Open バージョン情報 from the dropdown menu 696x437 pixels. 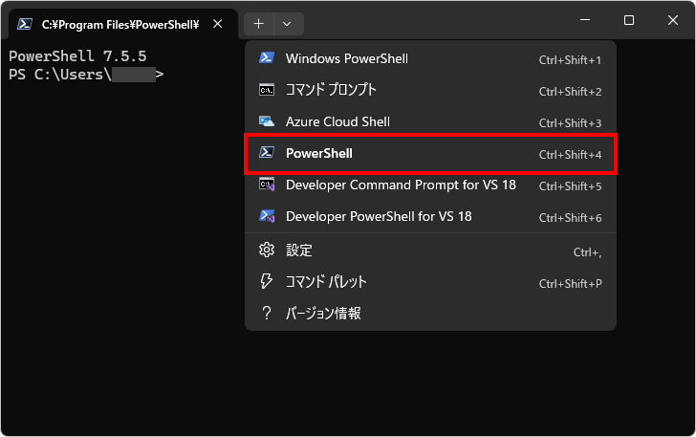(323, 314)
